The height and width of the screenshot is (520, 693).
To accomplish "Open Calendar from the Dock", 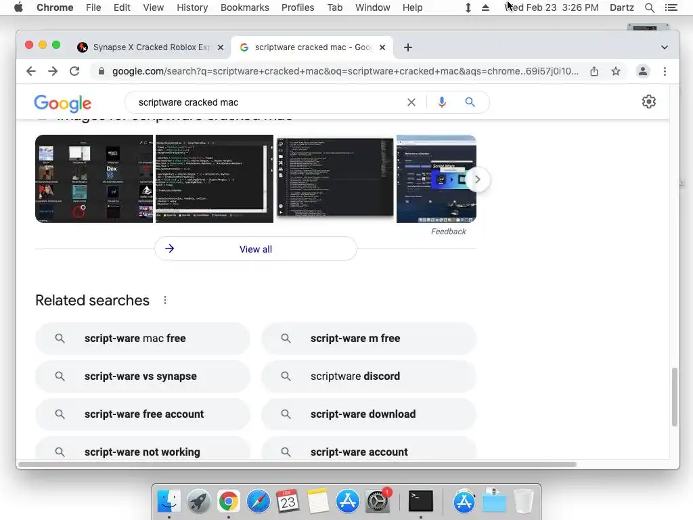I will pyautogui.click(x=288, y=502).
